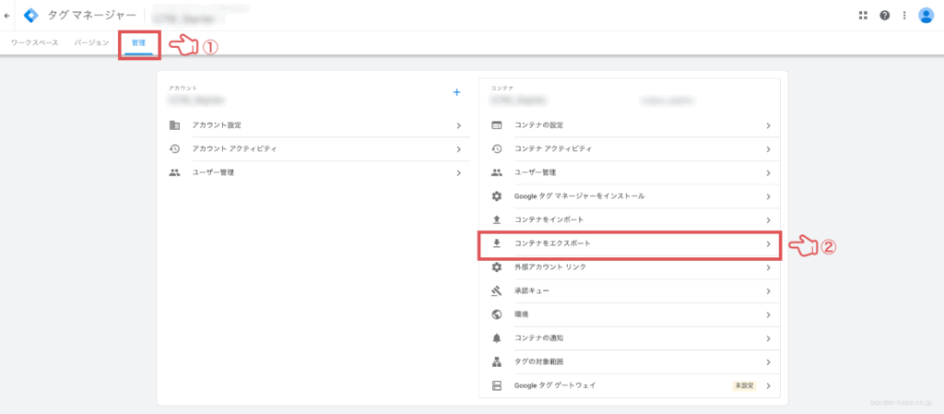
Task: Expand chevron on アカウント設定 row
Action: click(459, 125)
